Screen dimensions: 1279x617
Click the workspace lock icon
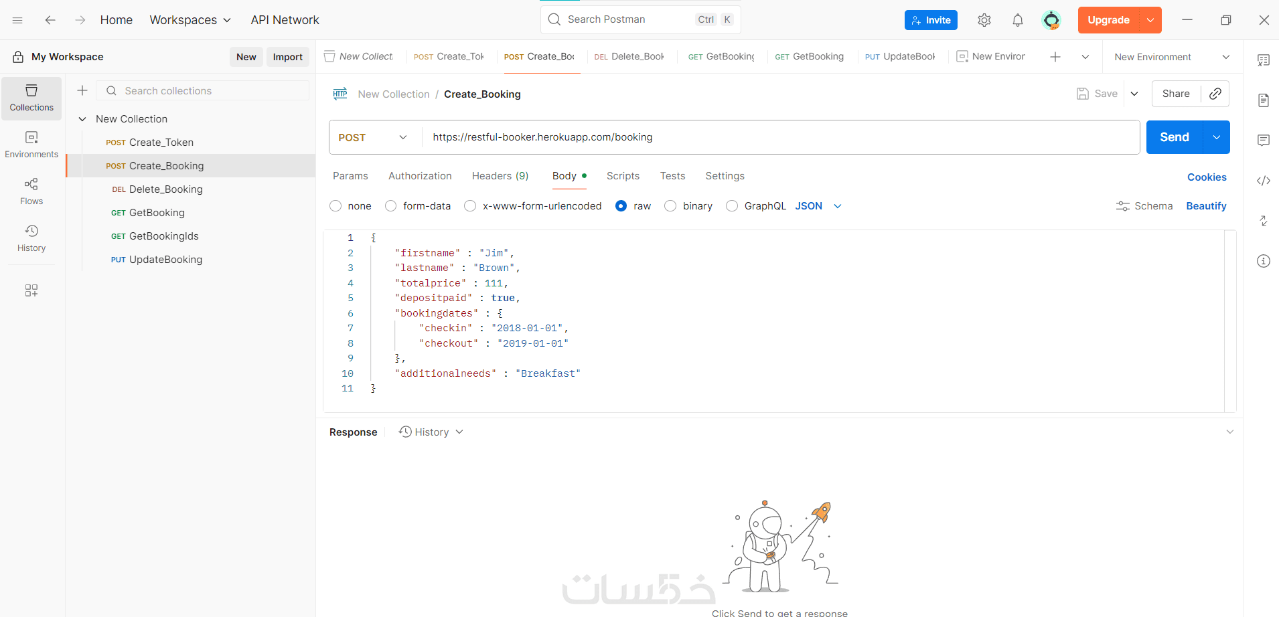pyautogui.click(x=18, y=57)
